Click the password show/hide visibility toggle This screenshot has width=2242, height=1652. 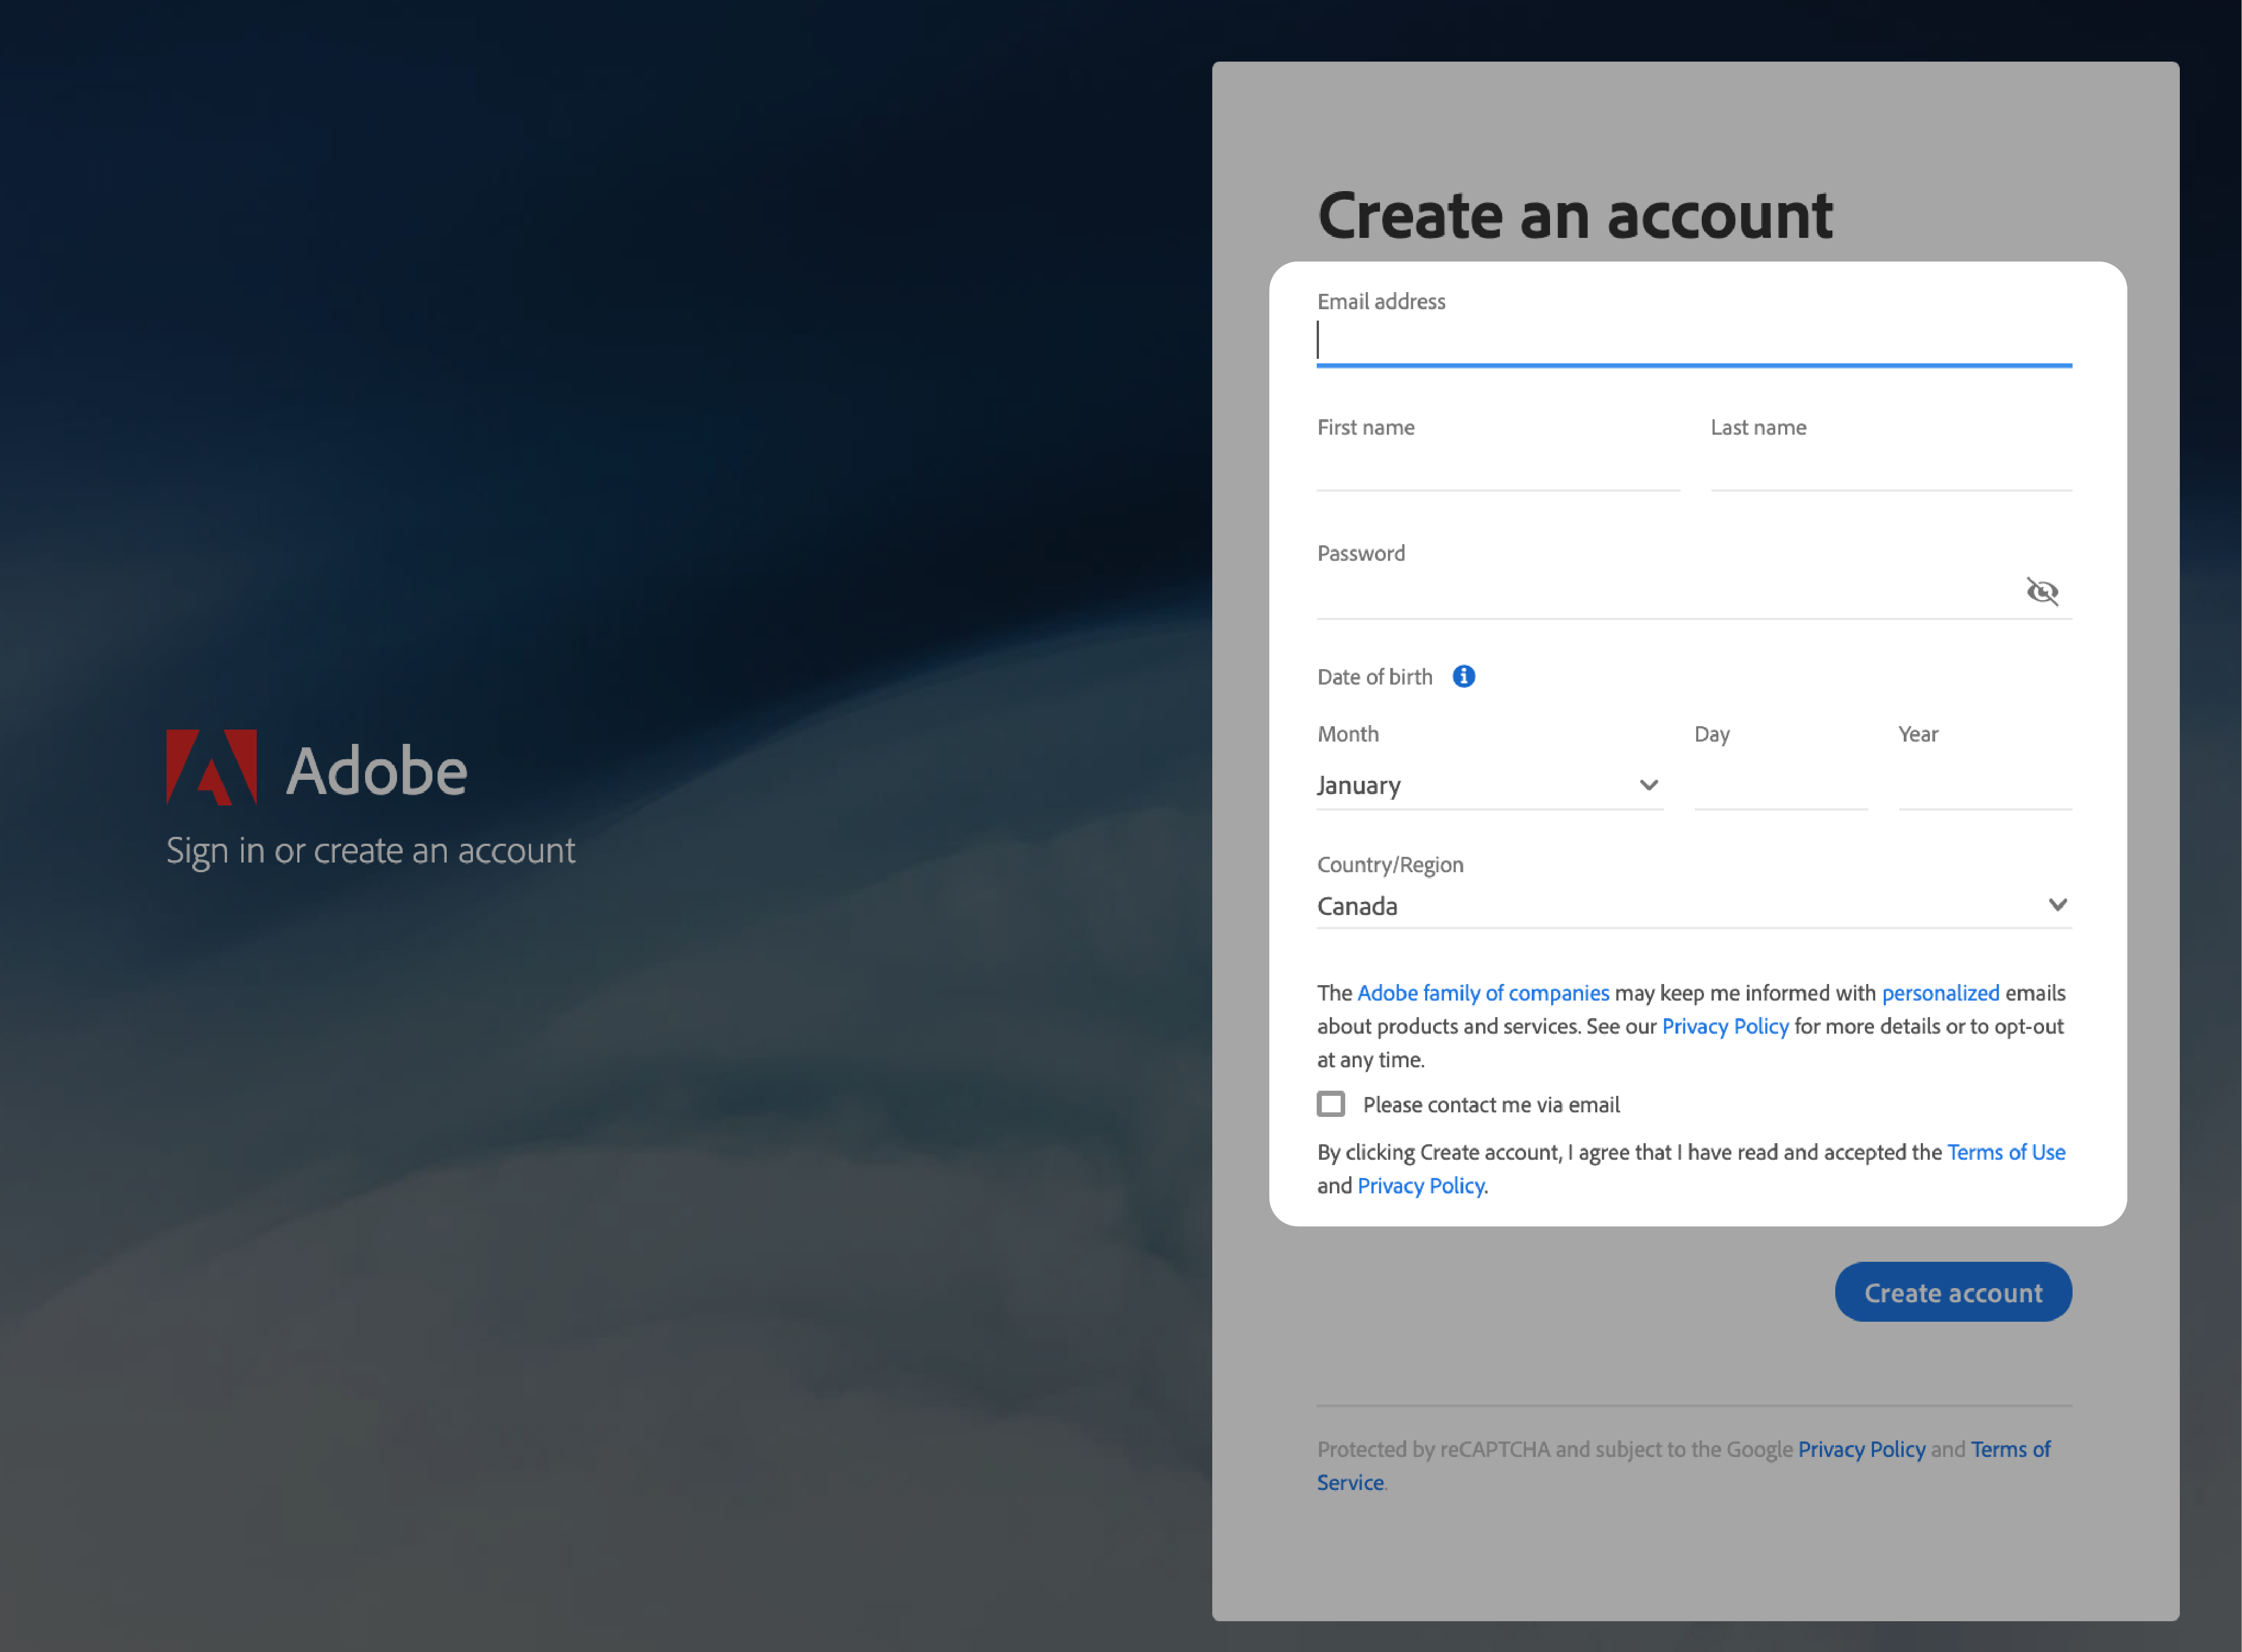[x=2042, y=590]
